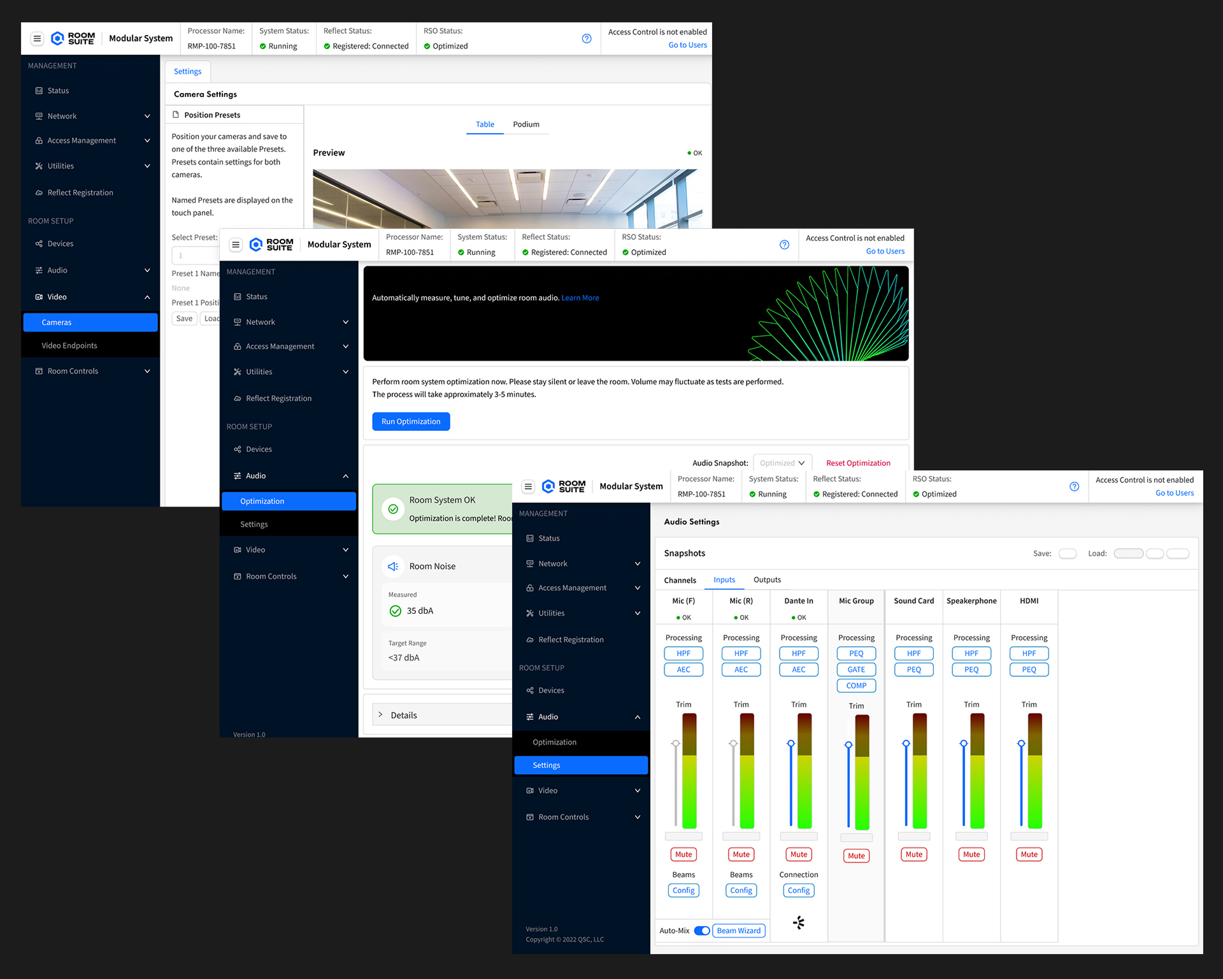Switch to the Outputs tab
Viewport: 1223px width, 979px height.
click(x=767, y=580)
